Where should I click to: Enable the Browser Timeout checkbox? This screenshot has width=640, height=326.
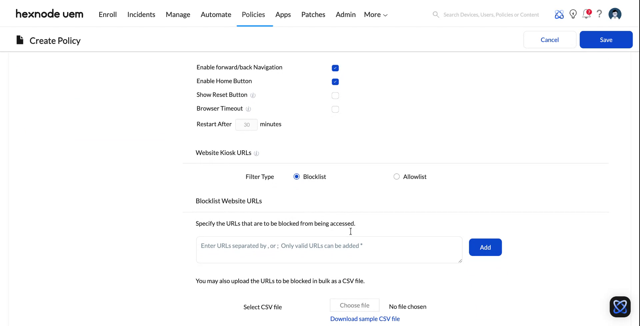pos(335,109)
